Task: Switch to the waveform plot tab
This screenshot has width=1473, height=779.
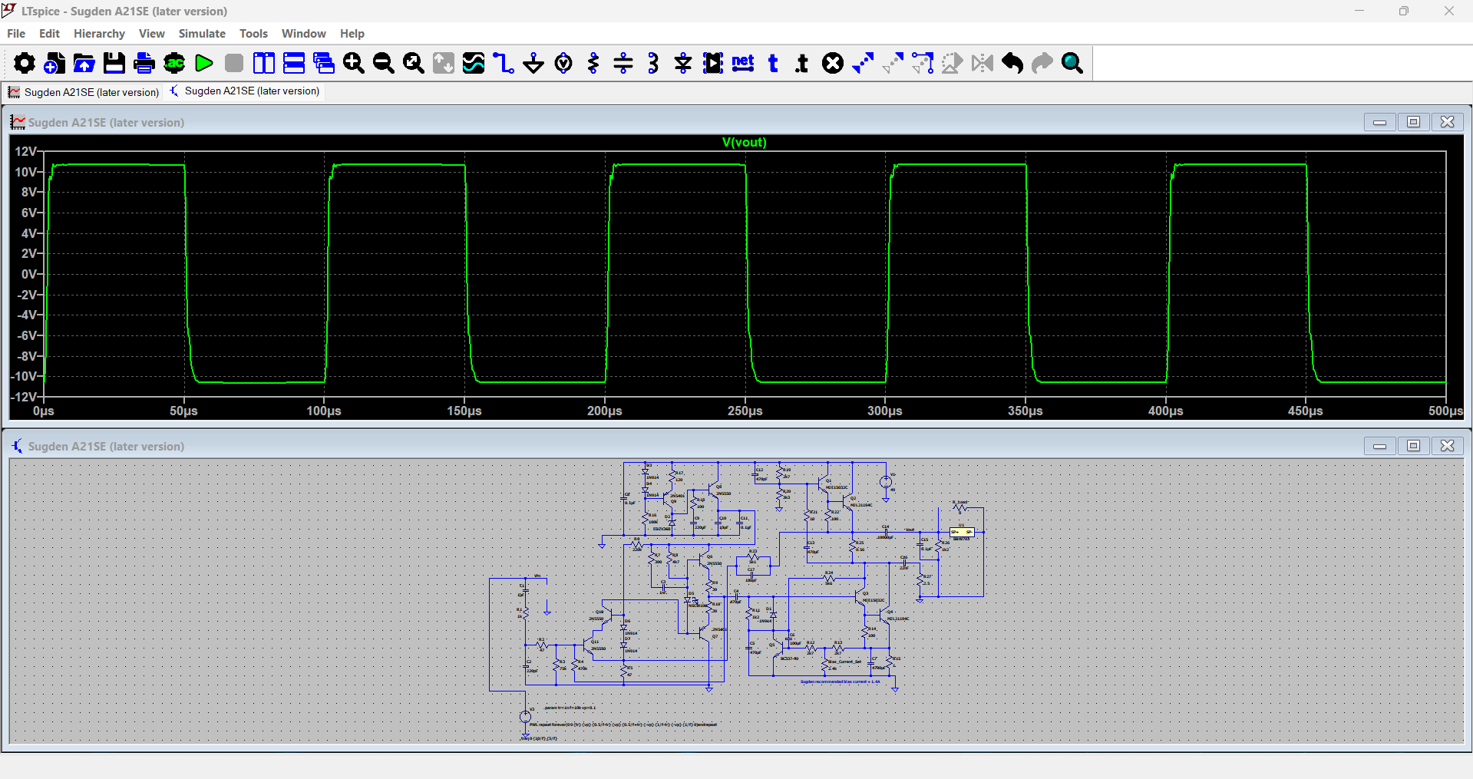Action: [83, 92]
